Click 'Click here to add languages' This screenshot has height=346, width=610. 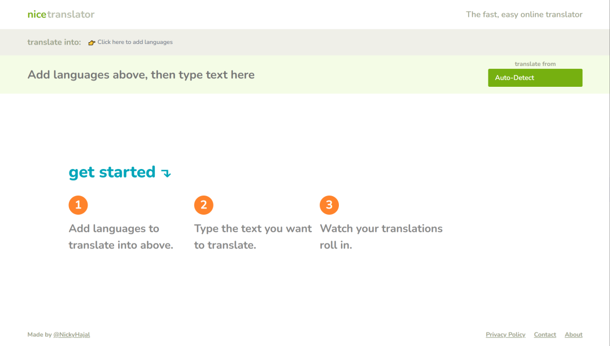point(135,42)
